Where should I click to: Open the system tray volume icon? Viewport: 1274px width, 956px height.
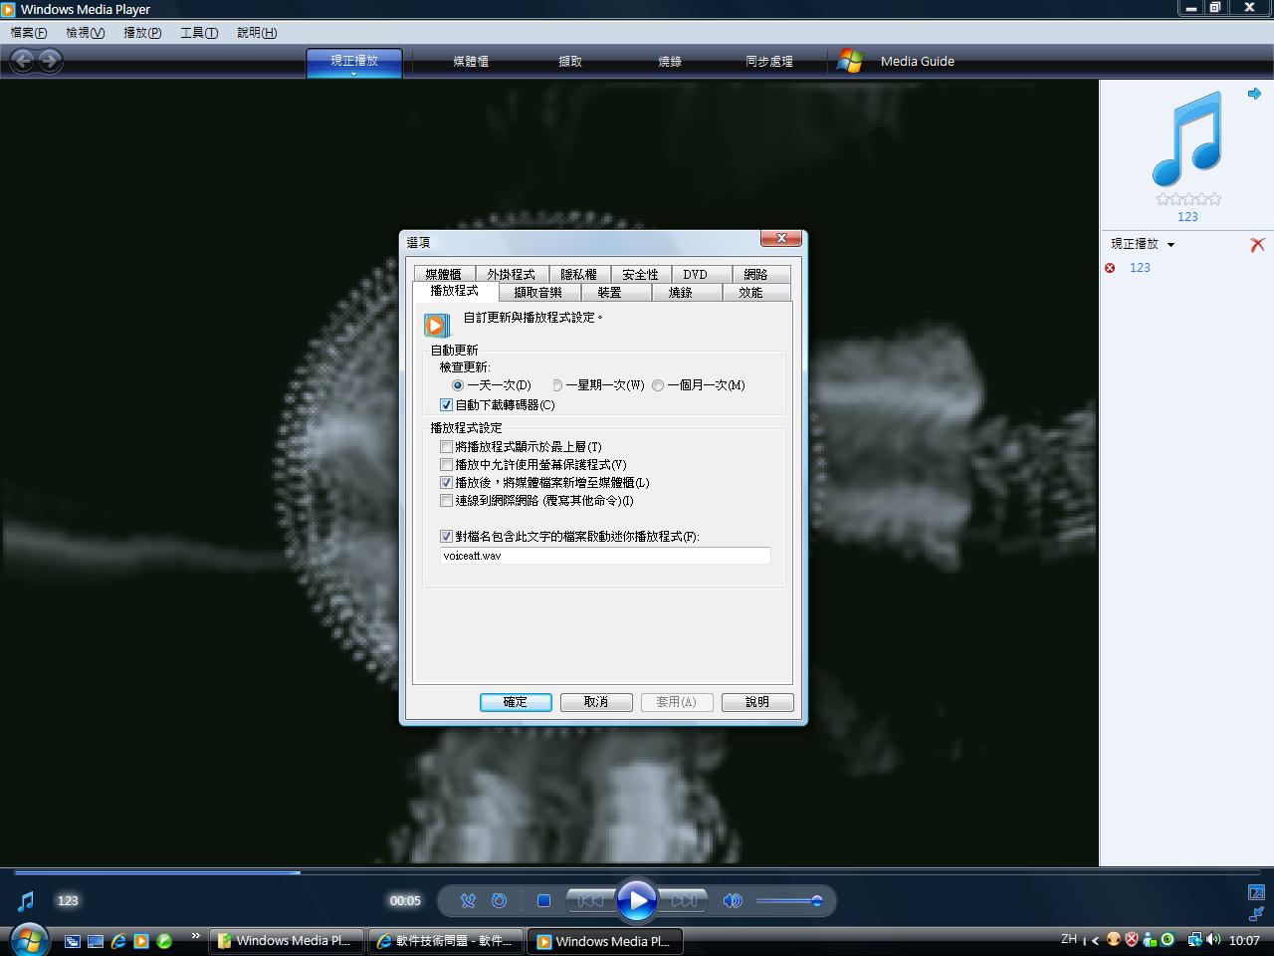pos(1212,939)
